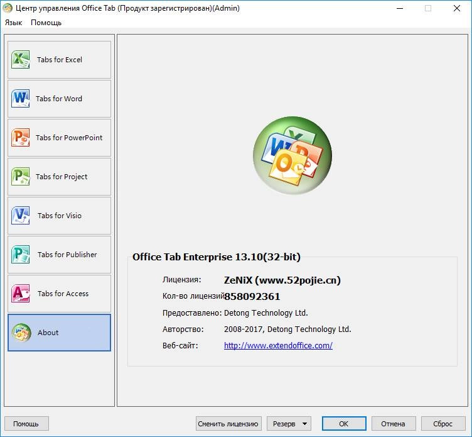Click the Сброс button

pos(443,424)
